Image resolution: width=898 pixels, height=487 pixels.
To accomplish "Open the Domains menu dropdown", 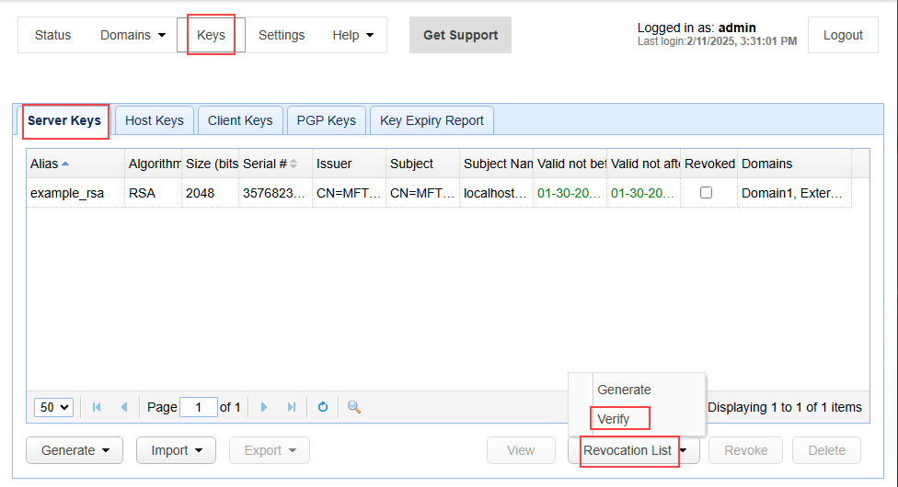I will click(x=133, y=35).
